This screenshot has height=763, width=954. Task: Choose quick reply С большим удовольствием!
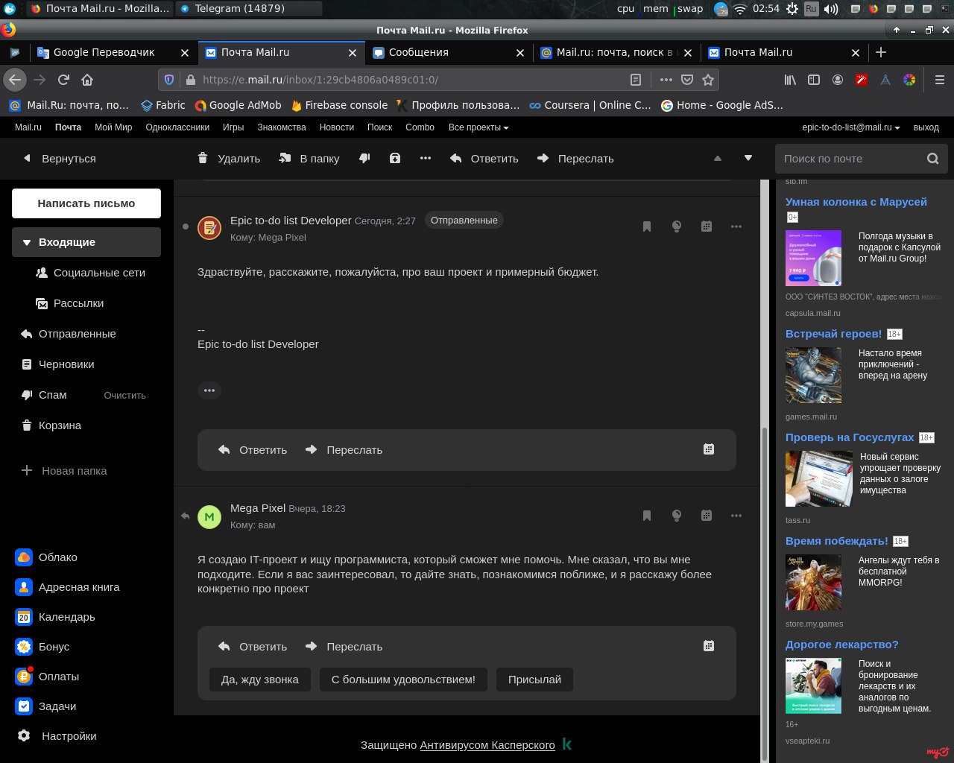point(403,680)
